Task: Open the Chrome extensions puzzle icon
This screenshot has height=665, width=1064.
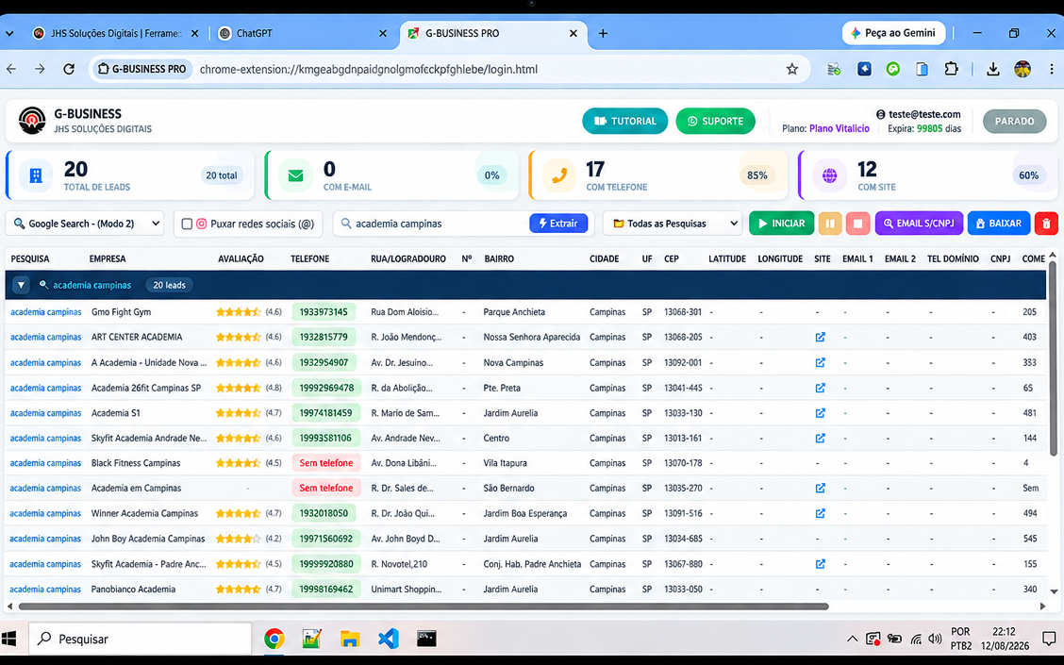Action: pos(952,69)
